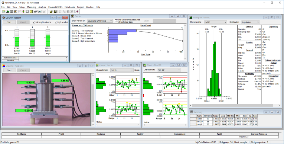
Task: Click the red pin icon in toolbar
Action: (x=77, y=12)
